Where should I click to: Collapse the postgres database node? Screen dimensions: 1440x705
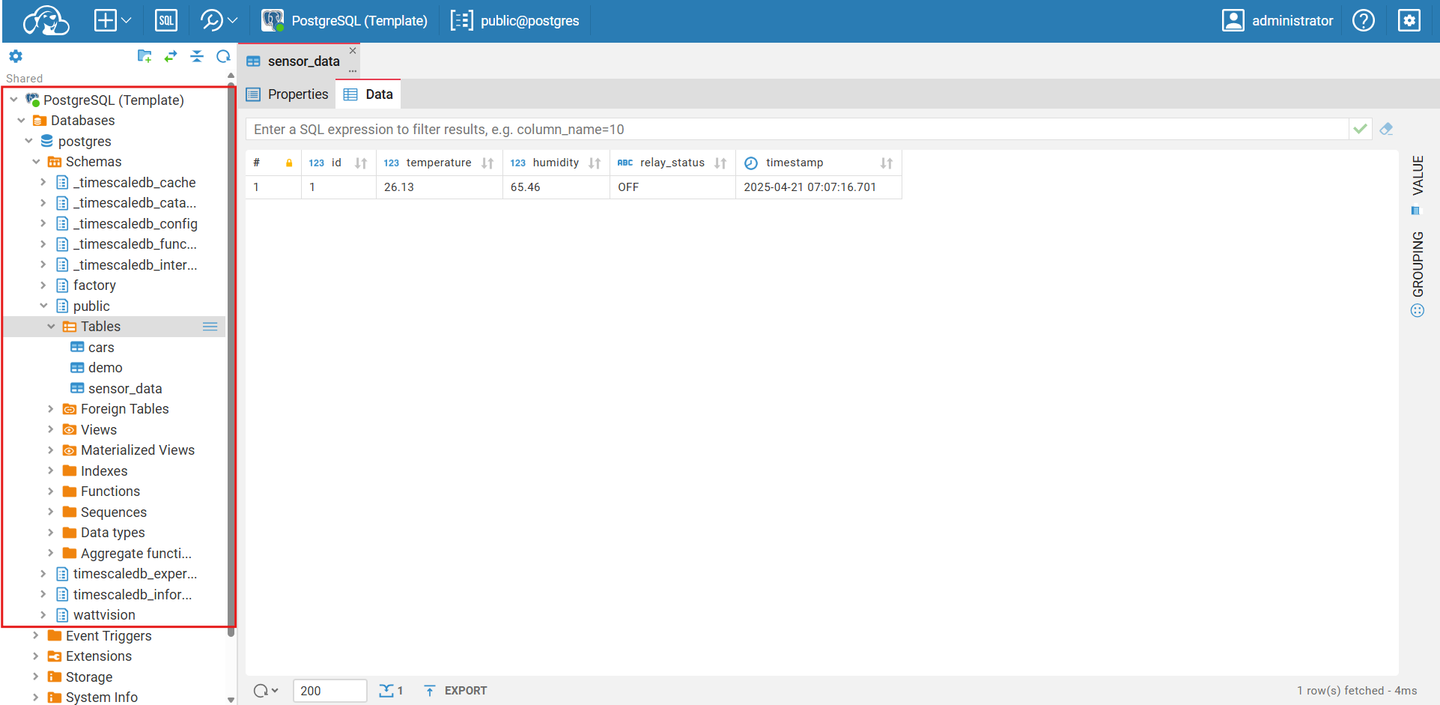28,141
